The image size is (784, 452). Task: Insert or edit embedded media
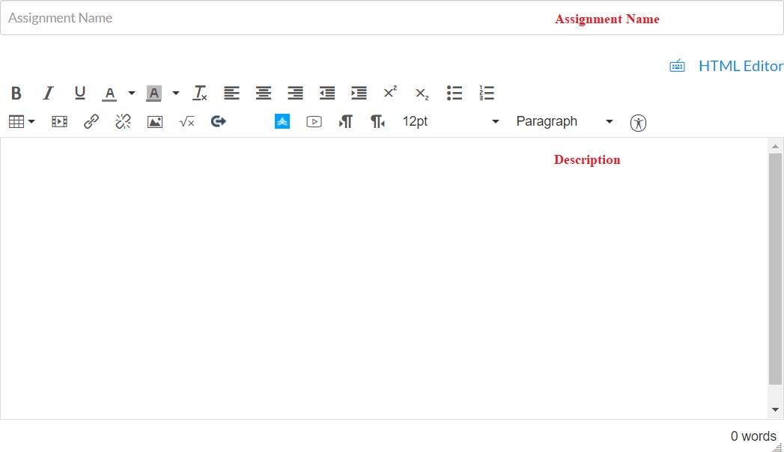coord(59,121)
